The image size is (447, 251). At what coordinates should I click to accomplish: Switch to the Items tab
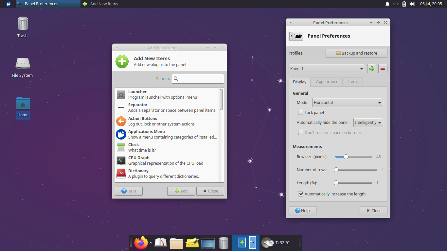(353, 82)
